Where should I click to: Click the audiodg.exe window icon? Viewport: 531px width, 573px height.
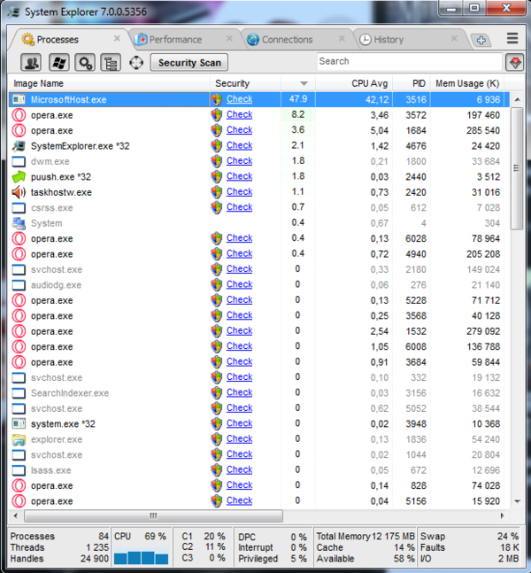click(x=19, y=285)
